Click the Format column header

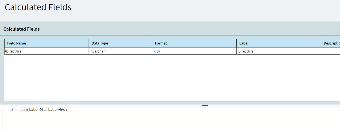(194, 43)
